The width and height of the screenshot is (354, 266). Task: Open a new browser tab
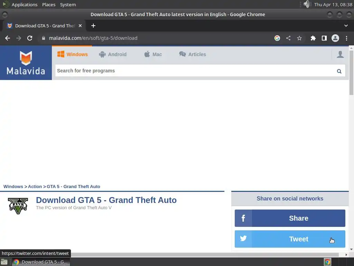[93, 26]
